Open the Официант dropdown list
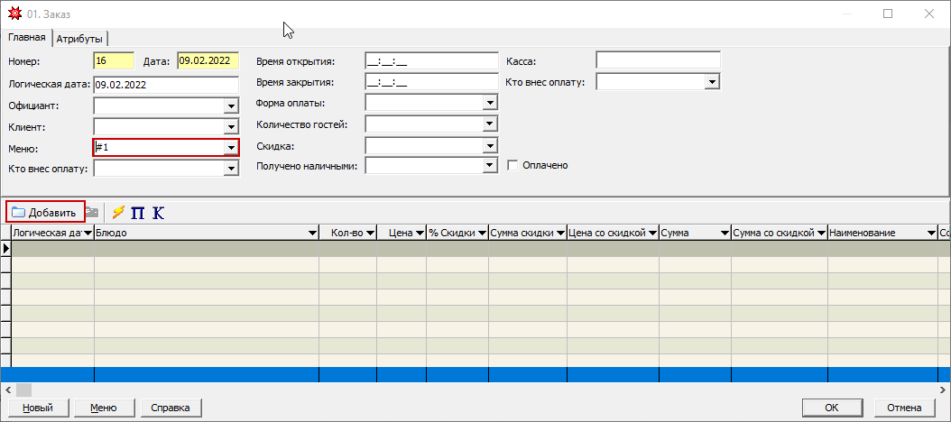 coord(231,105)
